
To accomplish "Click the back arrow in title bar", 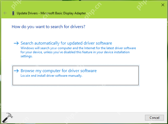I will click(5, 13).
